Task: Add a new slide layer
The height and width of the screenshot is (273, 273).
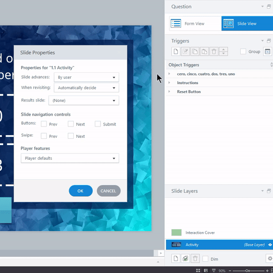Action: [x=176, y=258]
